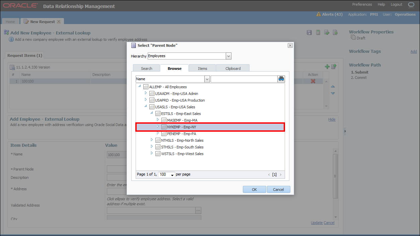This screenshot has width=420, height=236.
Task: Expand the MASEMP node
Action: (x=158, y=120)
